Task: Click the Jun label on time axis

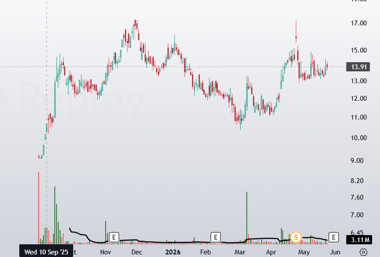Action: pyautogui.click(x=335, y=252)
